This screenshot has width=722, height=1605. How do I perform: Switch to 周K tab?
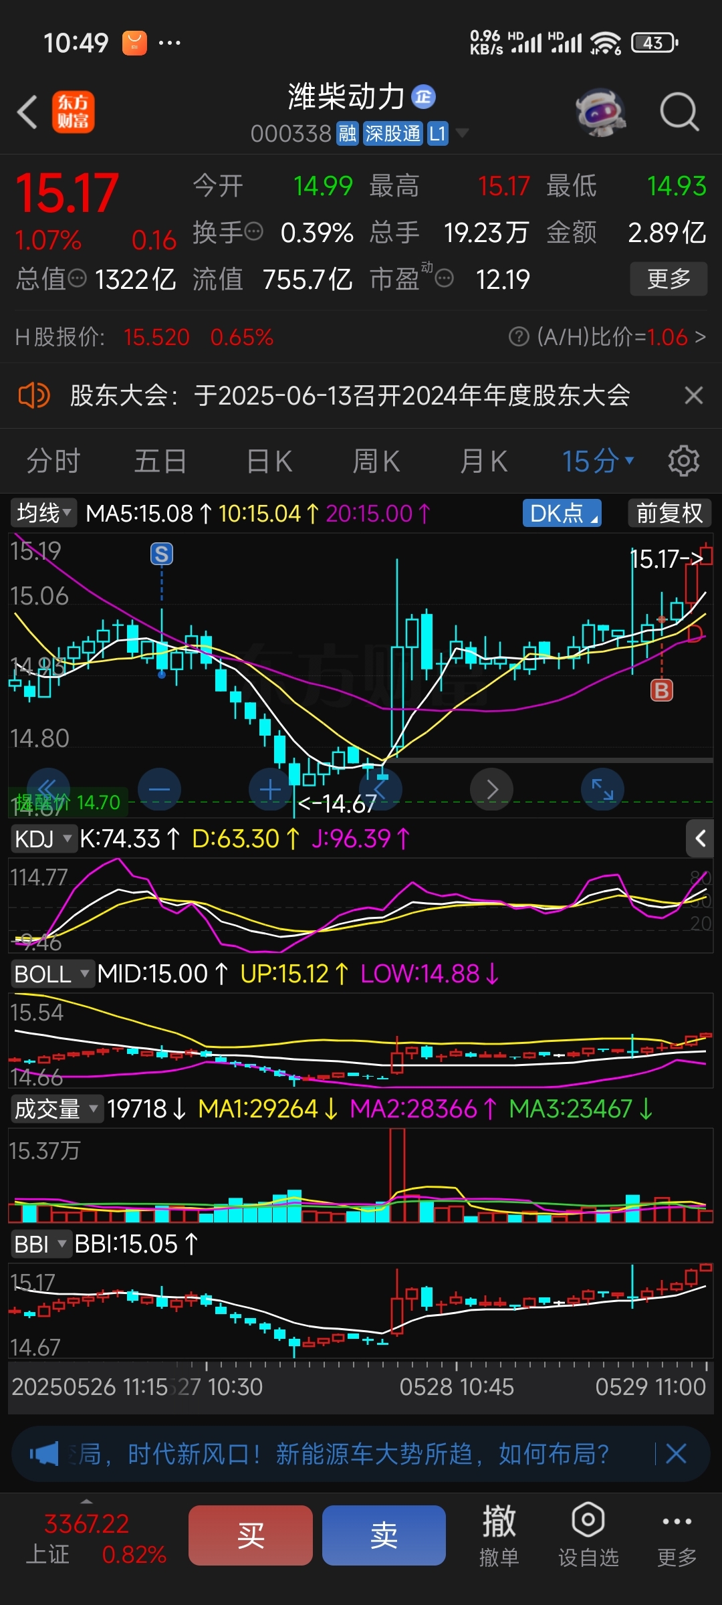pyautogui.click(x=376, y=461)
